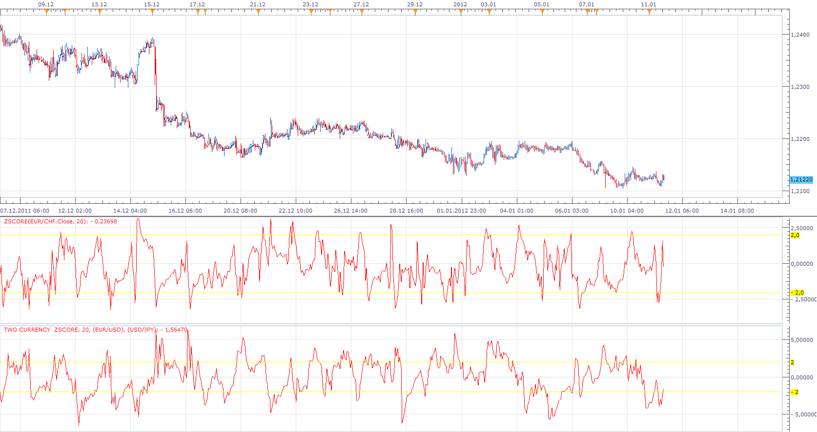
Task: Click the 06.01 03:00 time axis label
Action: [572, 211]
